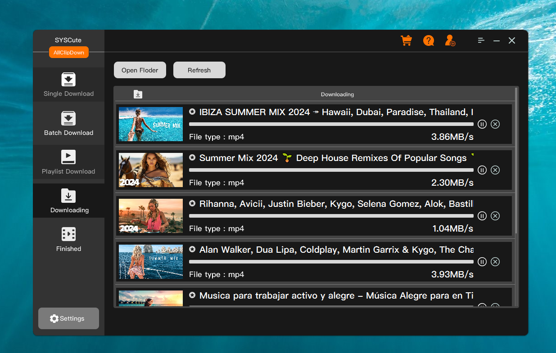Image resolution: width=556 pixels, height=353 pixels.
Task: Click the AllClipDown logo badge
Action: pos(68,52)
